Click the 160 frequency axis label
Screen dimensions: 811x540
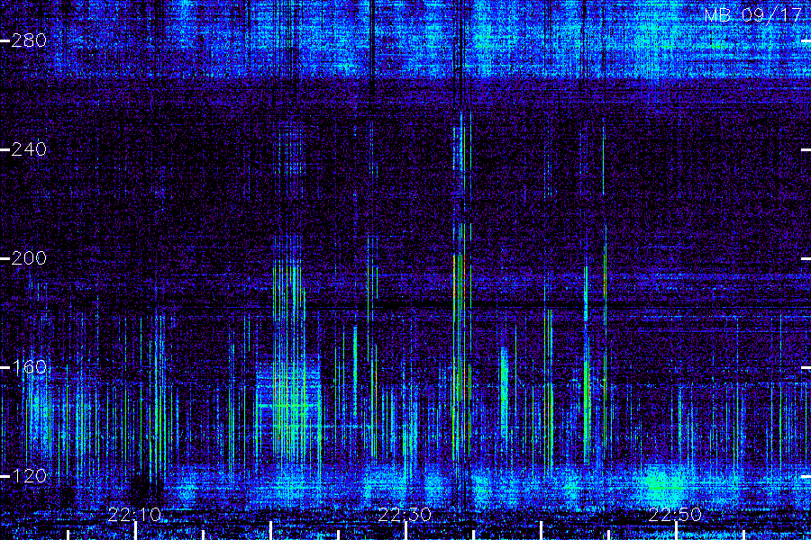pos(29,367)
